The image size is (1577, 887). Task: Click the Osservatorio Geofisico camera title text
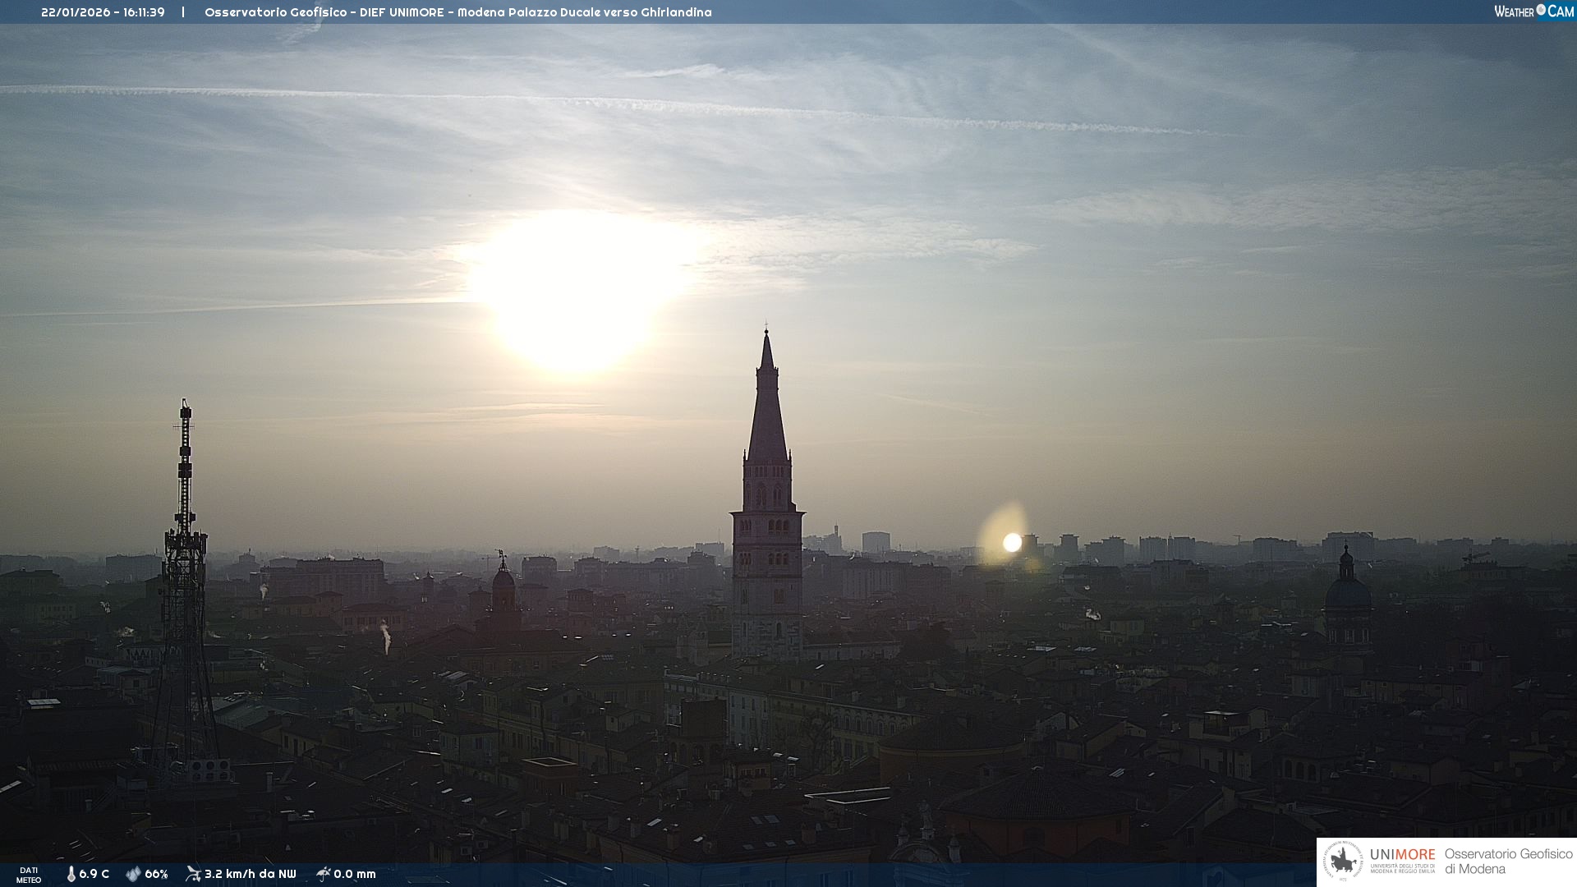pyautogui.click(x=457, y=12)
